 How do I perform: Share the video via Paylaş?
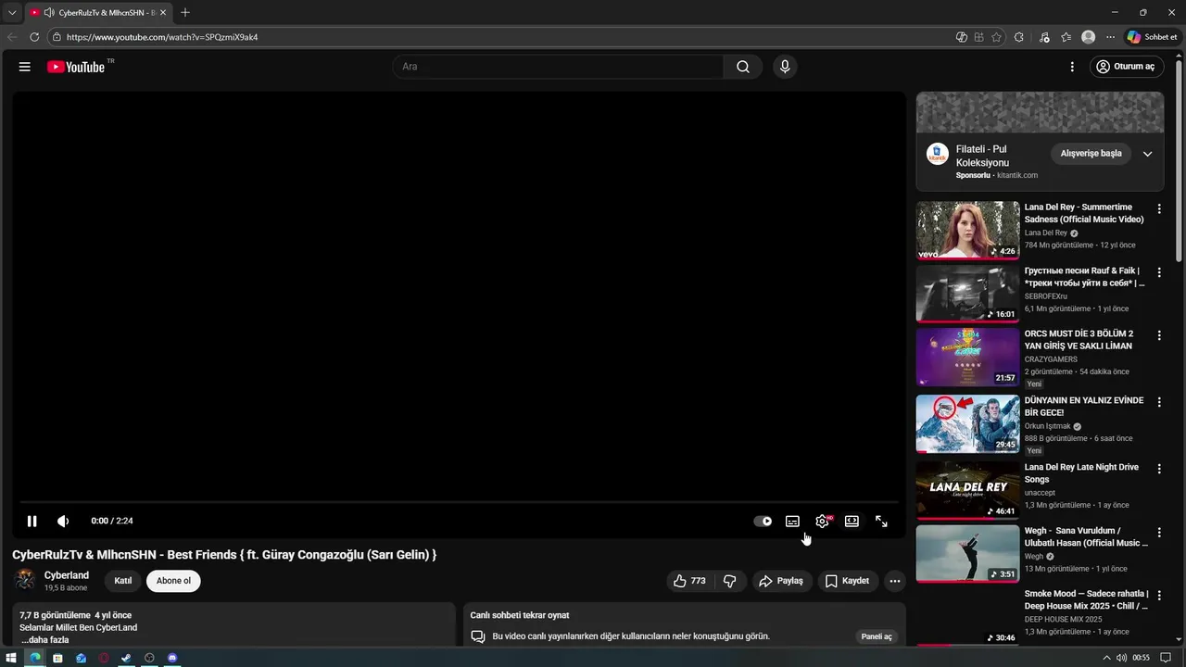781,581
